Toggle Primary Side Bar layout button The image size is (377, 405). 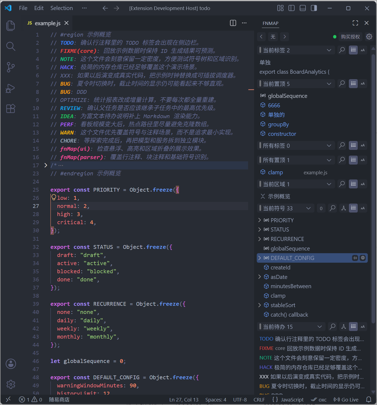pyautogui.click(x=292, y=8)
